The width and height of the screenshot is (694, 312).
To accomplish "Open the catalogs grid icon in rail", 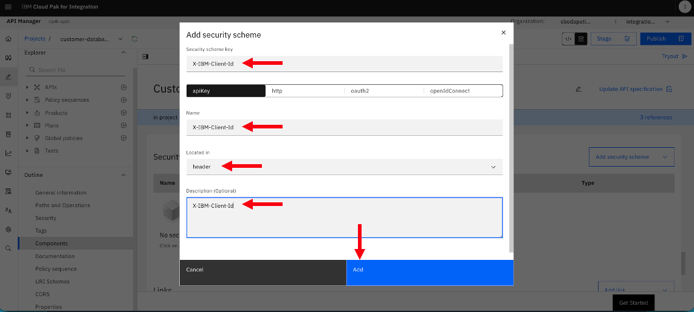I will [x=8, y=115].
